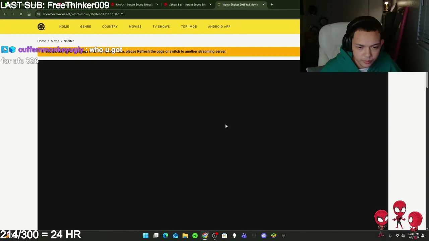Open Wi-Fi network tray icon
The image size is (429, 241).
click(x=397, y=236)
